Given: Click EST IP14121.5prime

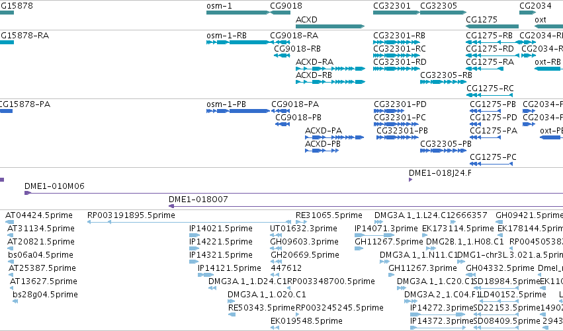Looking at the screenshot, I should tap(206, 275).
